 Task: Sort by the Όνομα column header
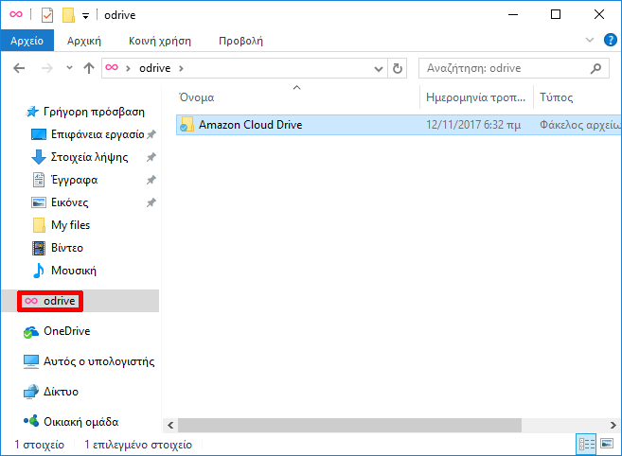(x=196, y=97)
